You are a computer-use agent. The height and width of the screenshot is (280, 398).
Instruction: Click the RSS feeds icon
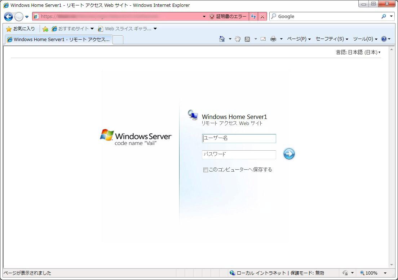pyautogui.click(x=247, y=39)
